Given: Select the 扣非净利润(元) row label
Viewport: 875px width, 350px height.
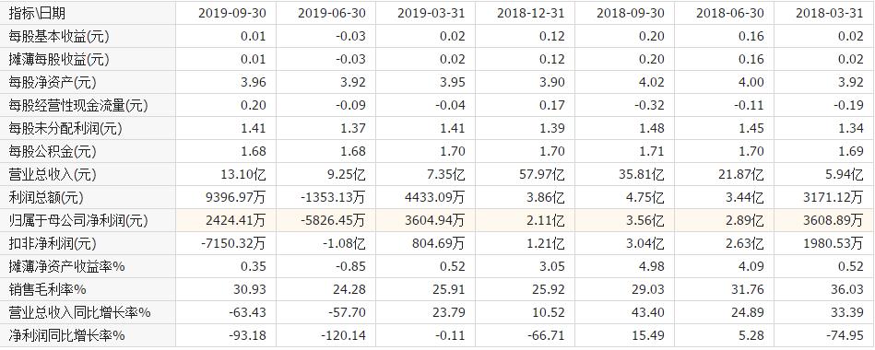Looking at the screenshot, I should (x=53, y=243).
